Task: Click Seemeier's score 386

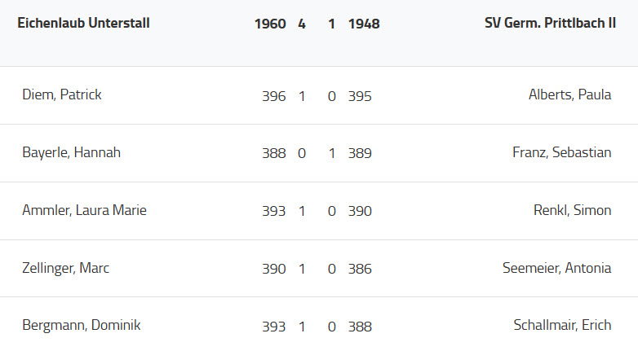Action: tap(360, 270)
